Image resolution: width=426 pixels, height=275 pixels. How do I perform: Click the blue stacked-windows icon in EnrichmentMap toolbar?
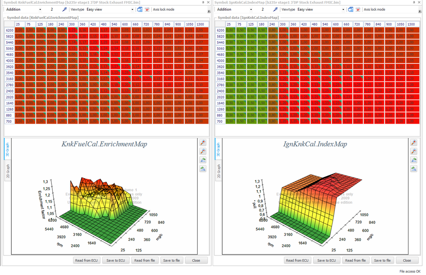pos(140,9)
